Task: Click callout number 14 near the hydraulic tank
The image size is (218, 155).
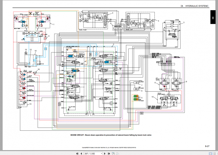Action: coord(35,51)
